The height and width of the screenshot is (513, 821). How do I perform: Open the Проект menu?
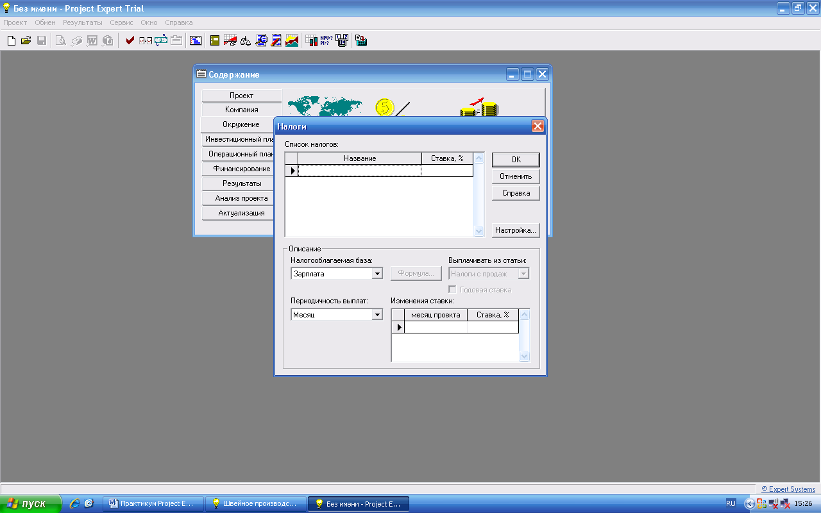(x=15, y=22)
